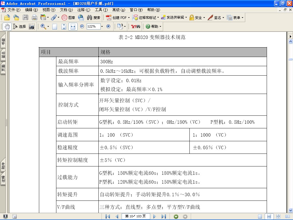Open the 注释(C) menu
293x220 pixels.
click(84, 10)
